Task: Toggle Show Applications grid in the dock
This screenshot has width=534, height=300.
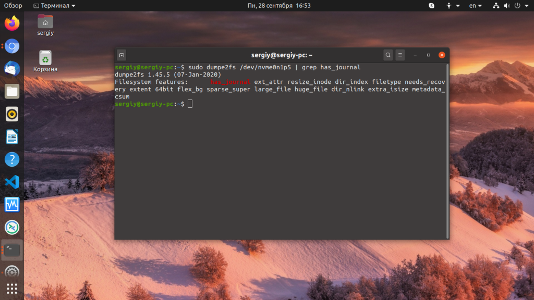Action: (11, 288)
